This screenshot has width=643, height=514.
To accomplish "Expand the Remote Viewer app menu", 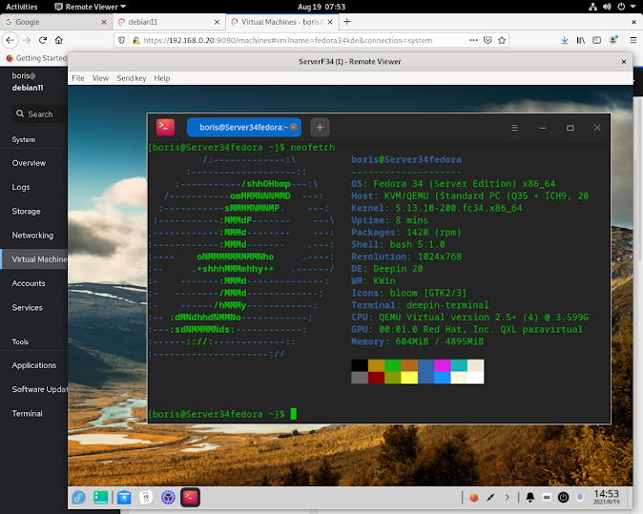I will point(90,7).
